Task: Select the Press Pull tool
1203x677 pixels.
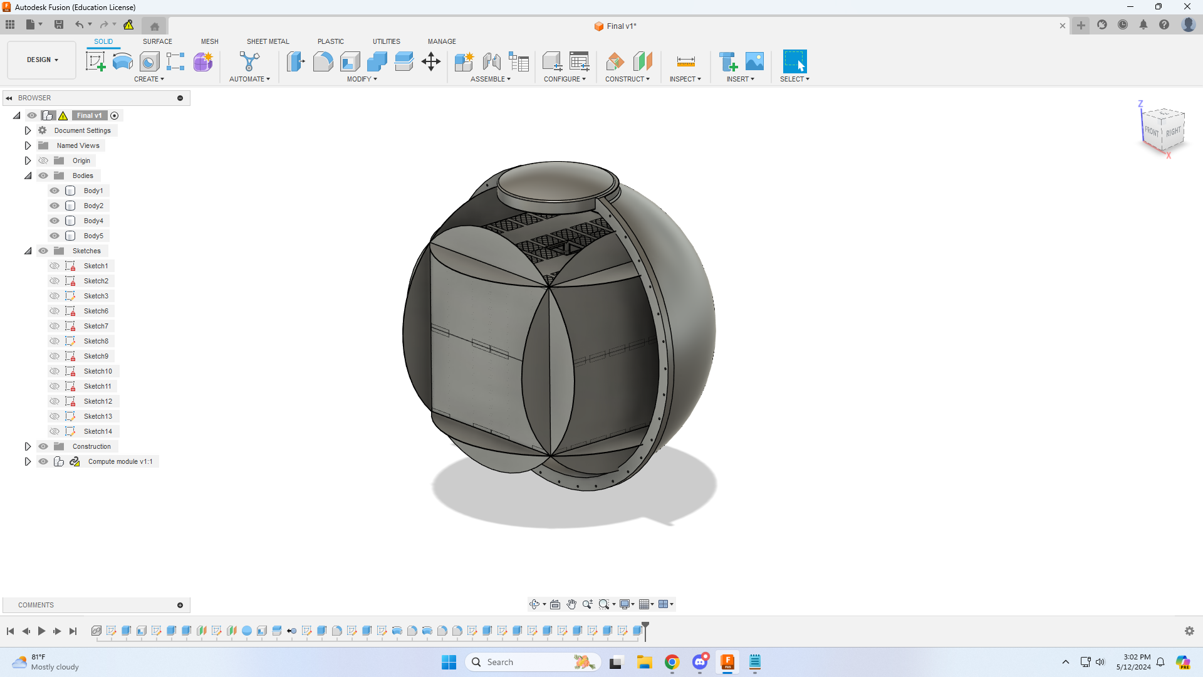Action: click(x=296, y=61)
